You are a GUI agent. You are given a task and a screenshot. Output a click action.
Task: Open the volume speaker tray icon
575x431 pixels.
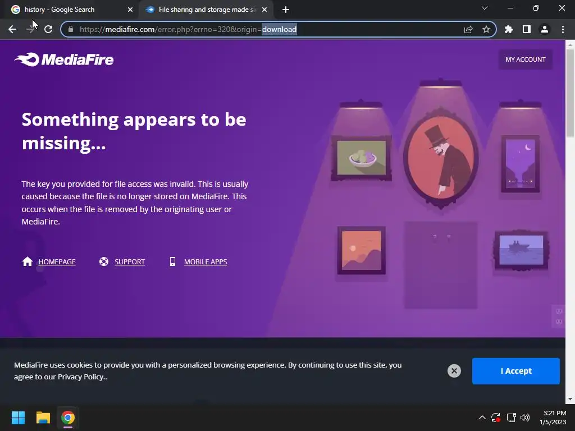525,418
